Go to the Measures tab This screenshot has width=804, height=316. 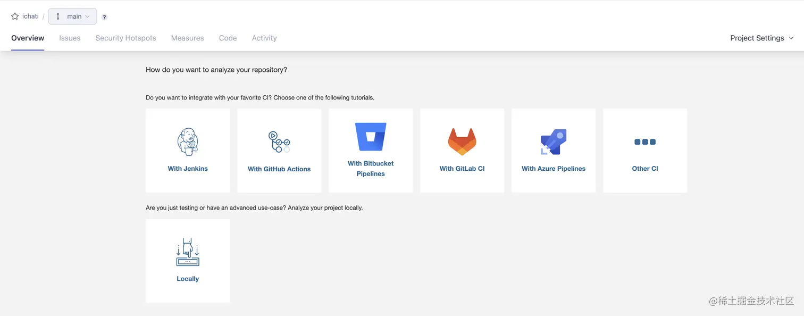[187, 38]
